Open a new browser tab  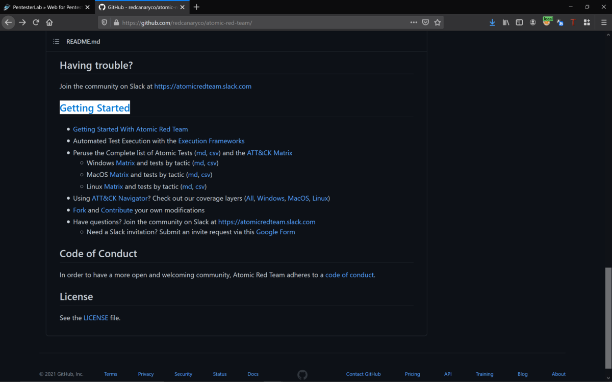[x=196, y=7]
